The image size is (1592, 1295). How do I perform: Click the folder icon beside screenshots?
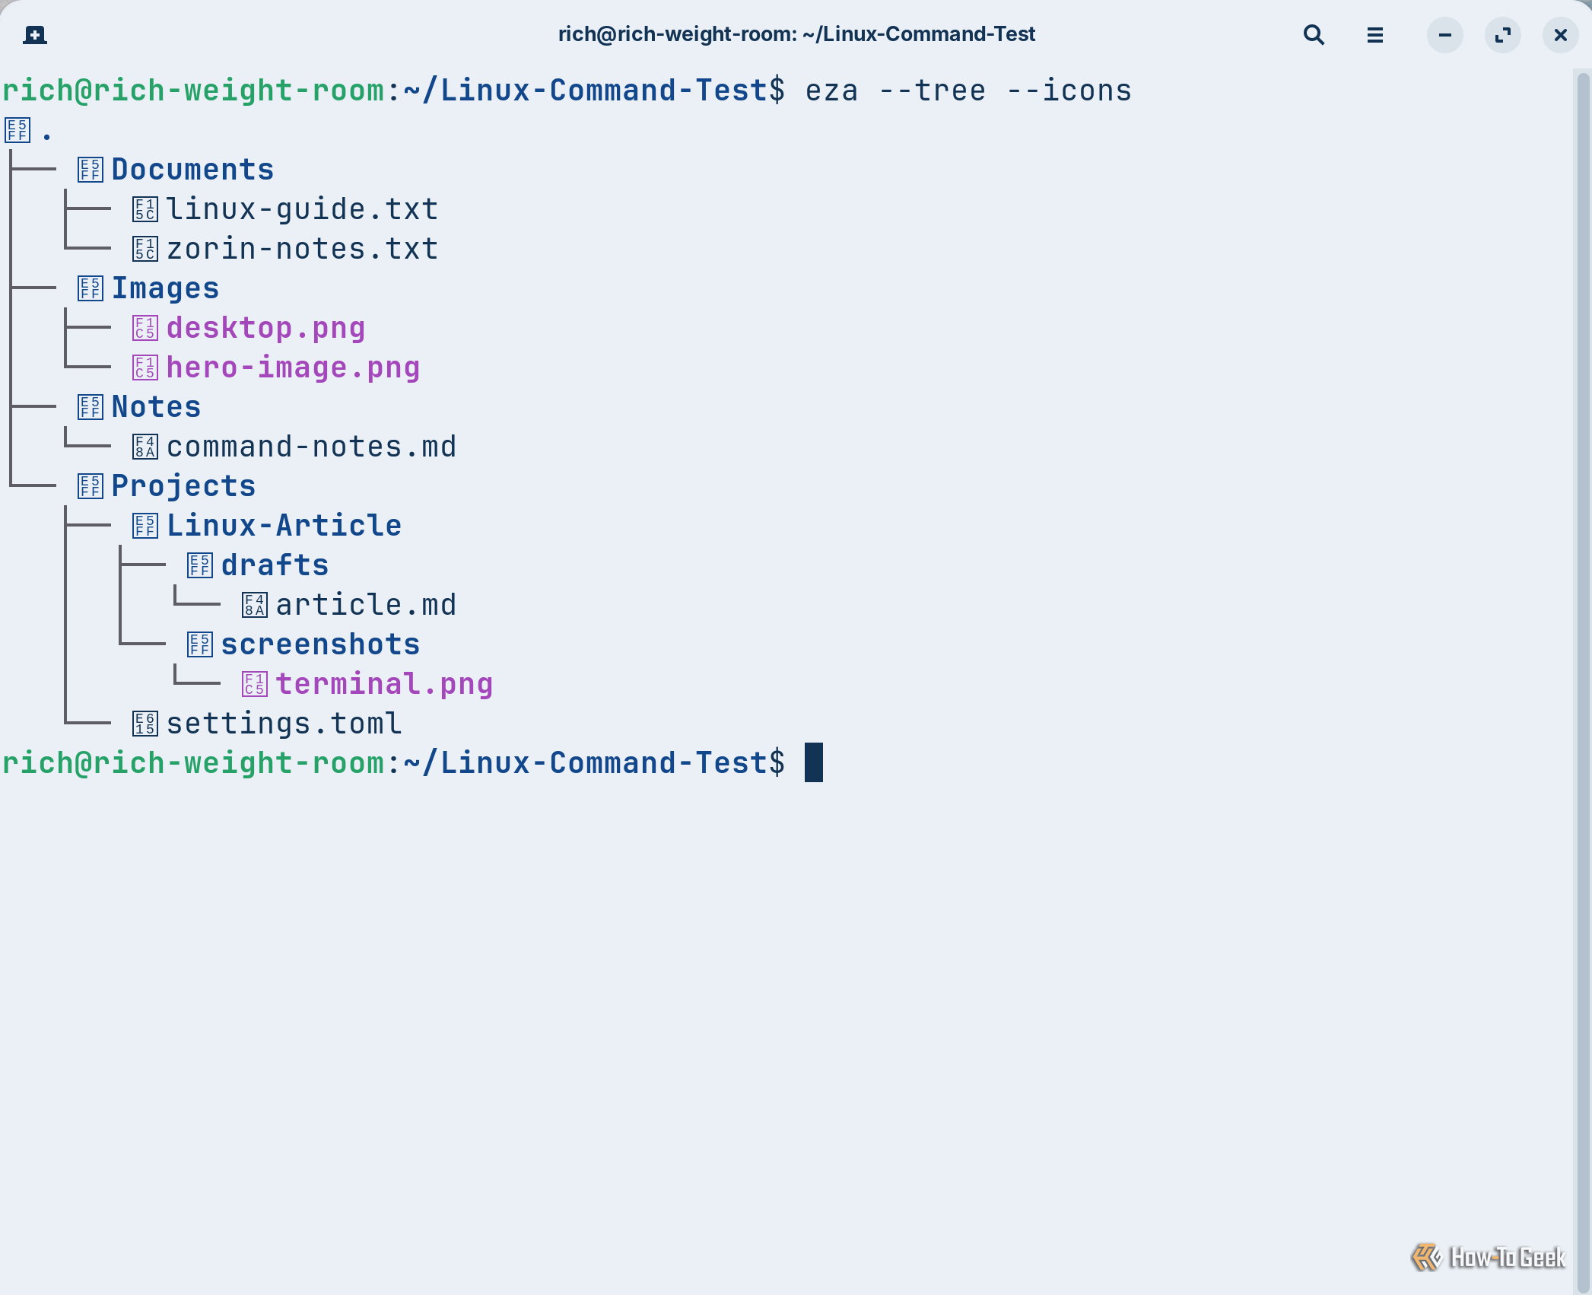pyautogui.click(x=200, y=644)
